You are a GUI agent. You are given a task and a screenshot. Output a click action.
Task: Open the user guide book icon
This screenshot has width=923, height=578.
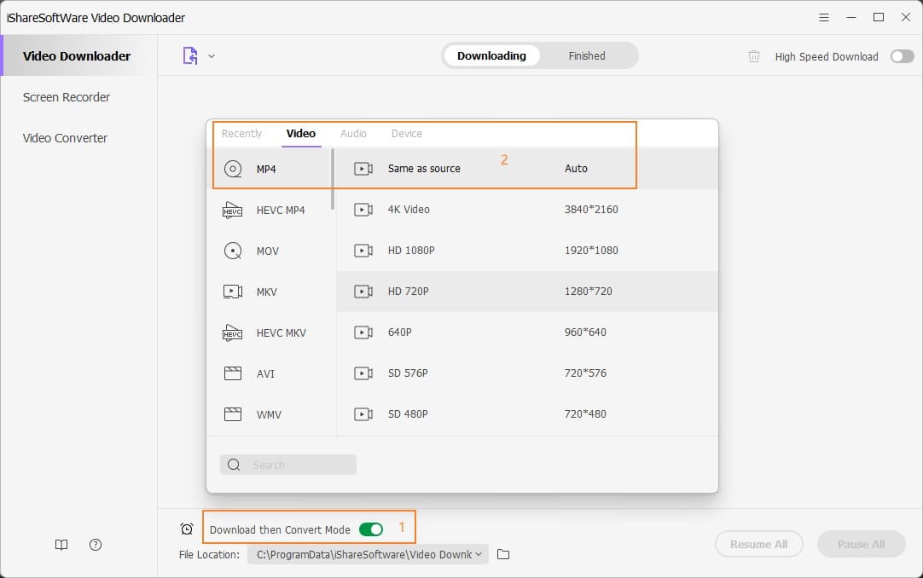(x=61, y=545)
